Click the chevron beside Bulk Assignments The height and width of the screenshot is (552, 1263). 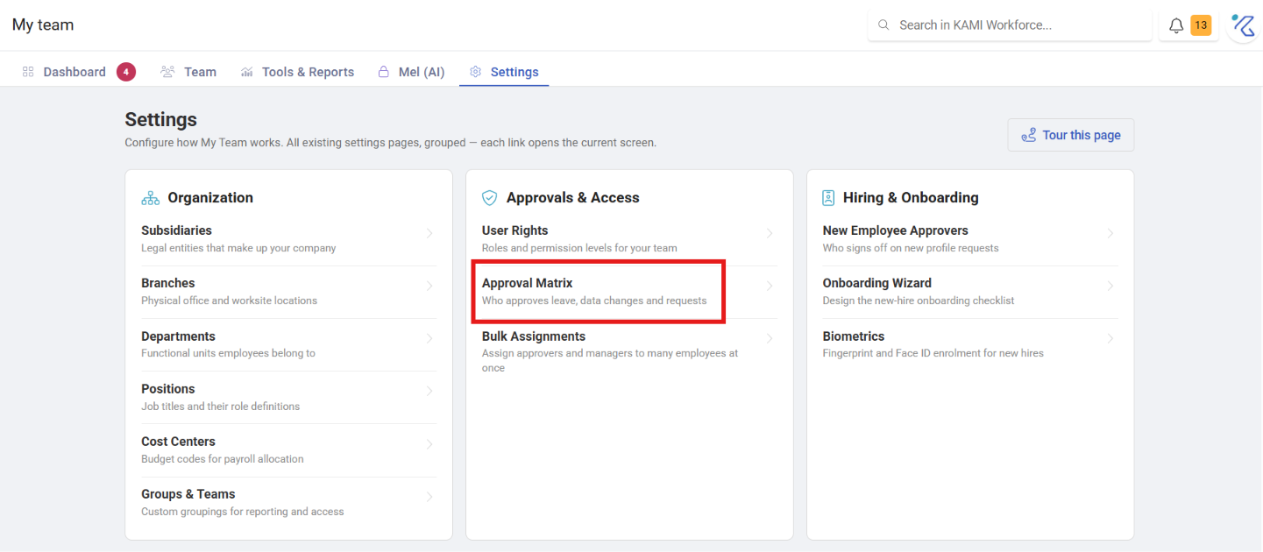(x=770, y=338)
